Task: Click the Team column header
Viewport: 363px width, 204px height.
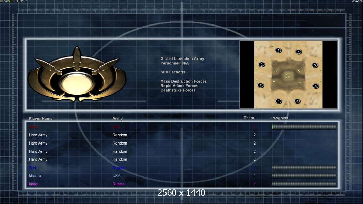Action: pos(249,118)
